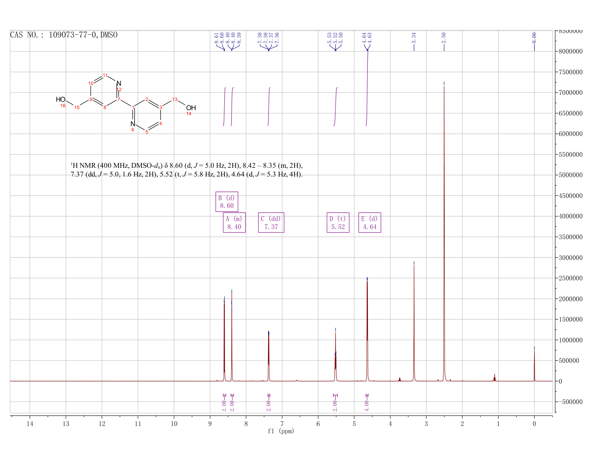Click the integral curve above 8.60 ppm peak
This screenshot has width=602, height=465.
(x=224, y=106)
